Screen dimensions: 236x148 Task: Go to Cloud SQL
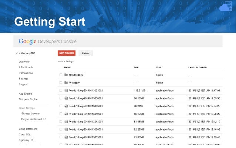(25, 134)
